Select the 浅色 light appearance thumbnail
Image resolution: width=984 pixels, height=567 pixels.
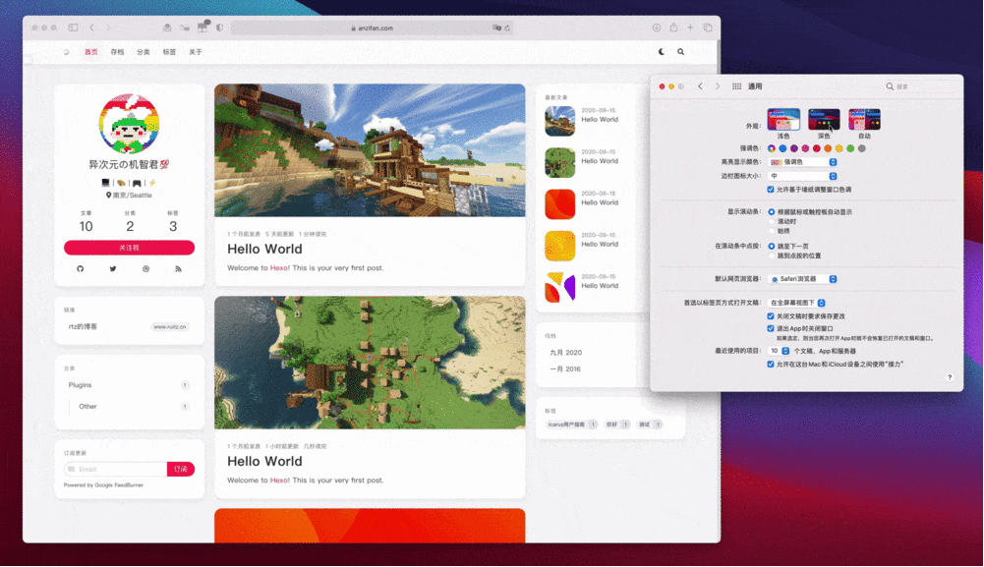click(x=783, y=119)
